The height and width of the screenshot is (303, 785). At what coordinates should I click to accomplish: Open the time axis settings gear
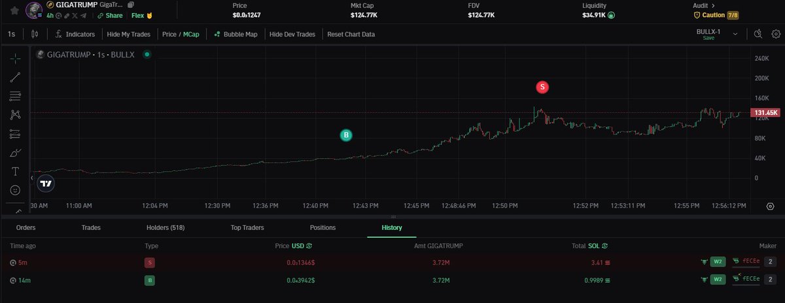pyautogui.click(x=770, y=205)
